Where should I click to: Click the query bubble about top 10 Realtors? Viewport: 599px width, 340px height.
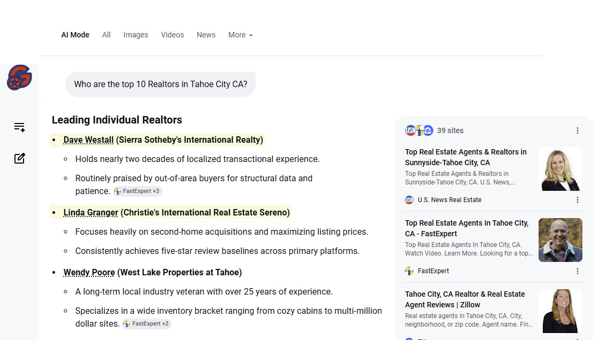pos(160,84)
